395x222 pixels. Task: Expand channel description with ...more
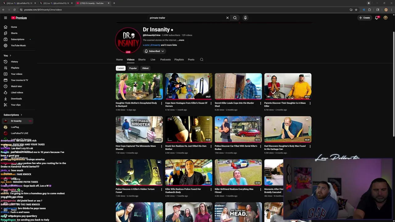point(181,40)
